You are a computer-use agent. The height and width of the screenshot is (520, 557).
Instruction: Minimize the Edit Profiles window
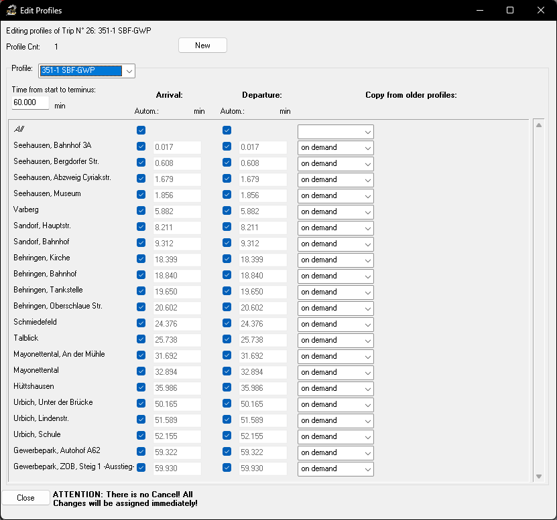(479, 10)
